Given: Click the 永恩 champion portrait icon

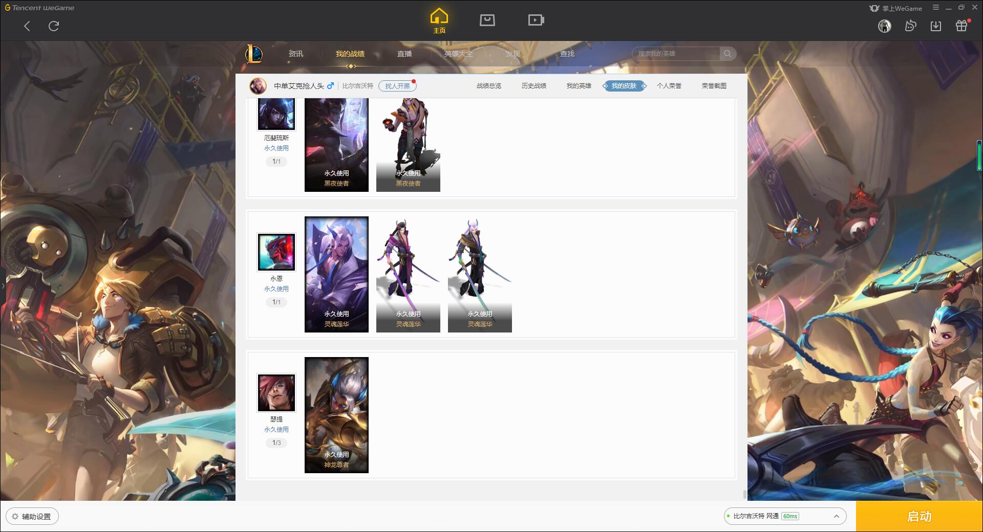Looking at the screenshot, I should pos(276,252).
